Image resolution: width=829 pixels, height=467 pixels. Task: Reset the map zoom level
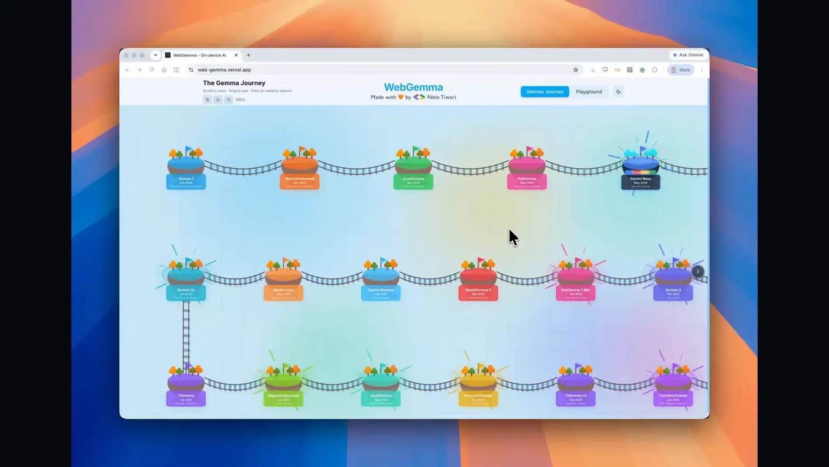coord(228,100)
